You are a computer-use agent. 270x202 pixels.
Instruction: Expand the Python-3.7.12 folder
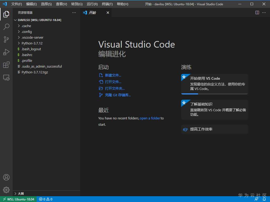32,43
